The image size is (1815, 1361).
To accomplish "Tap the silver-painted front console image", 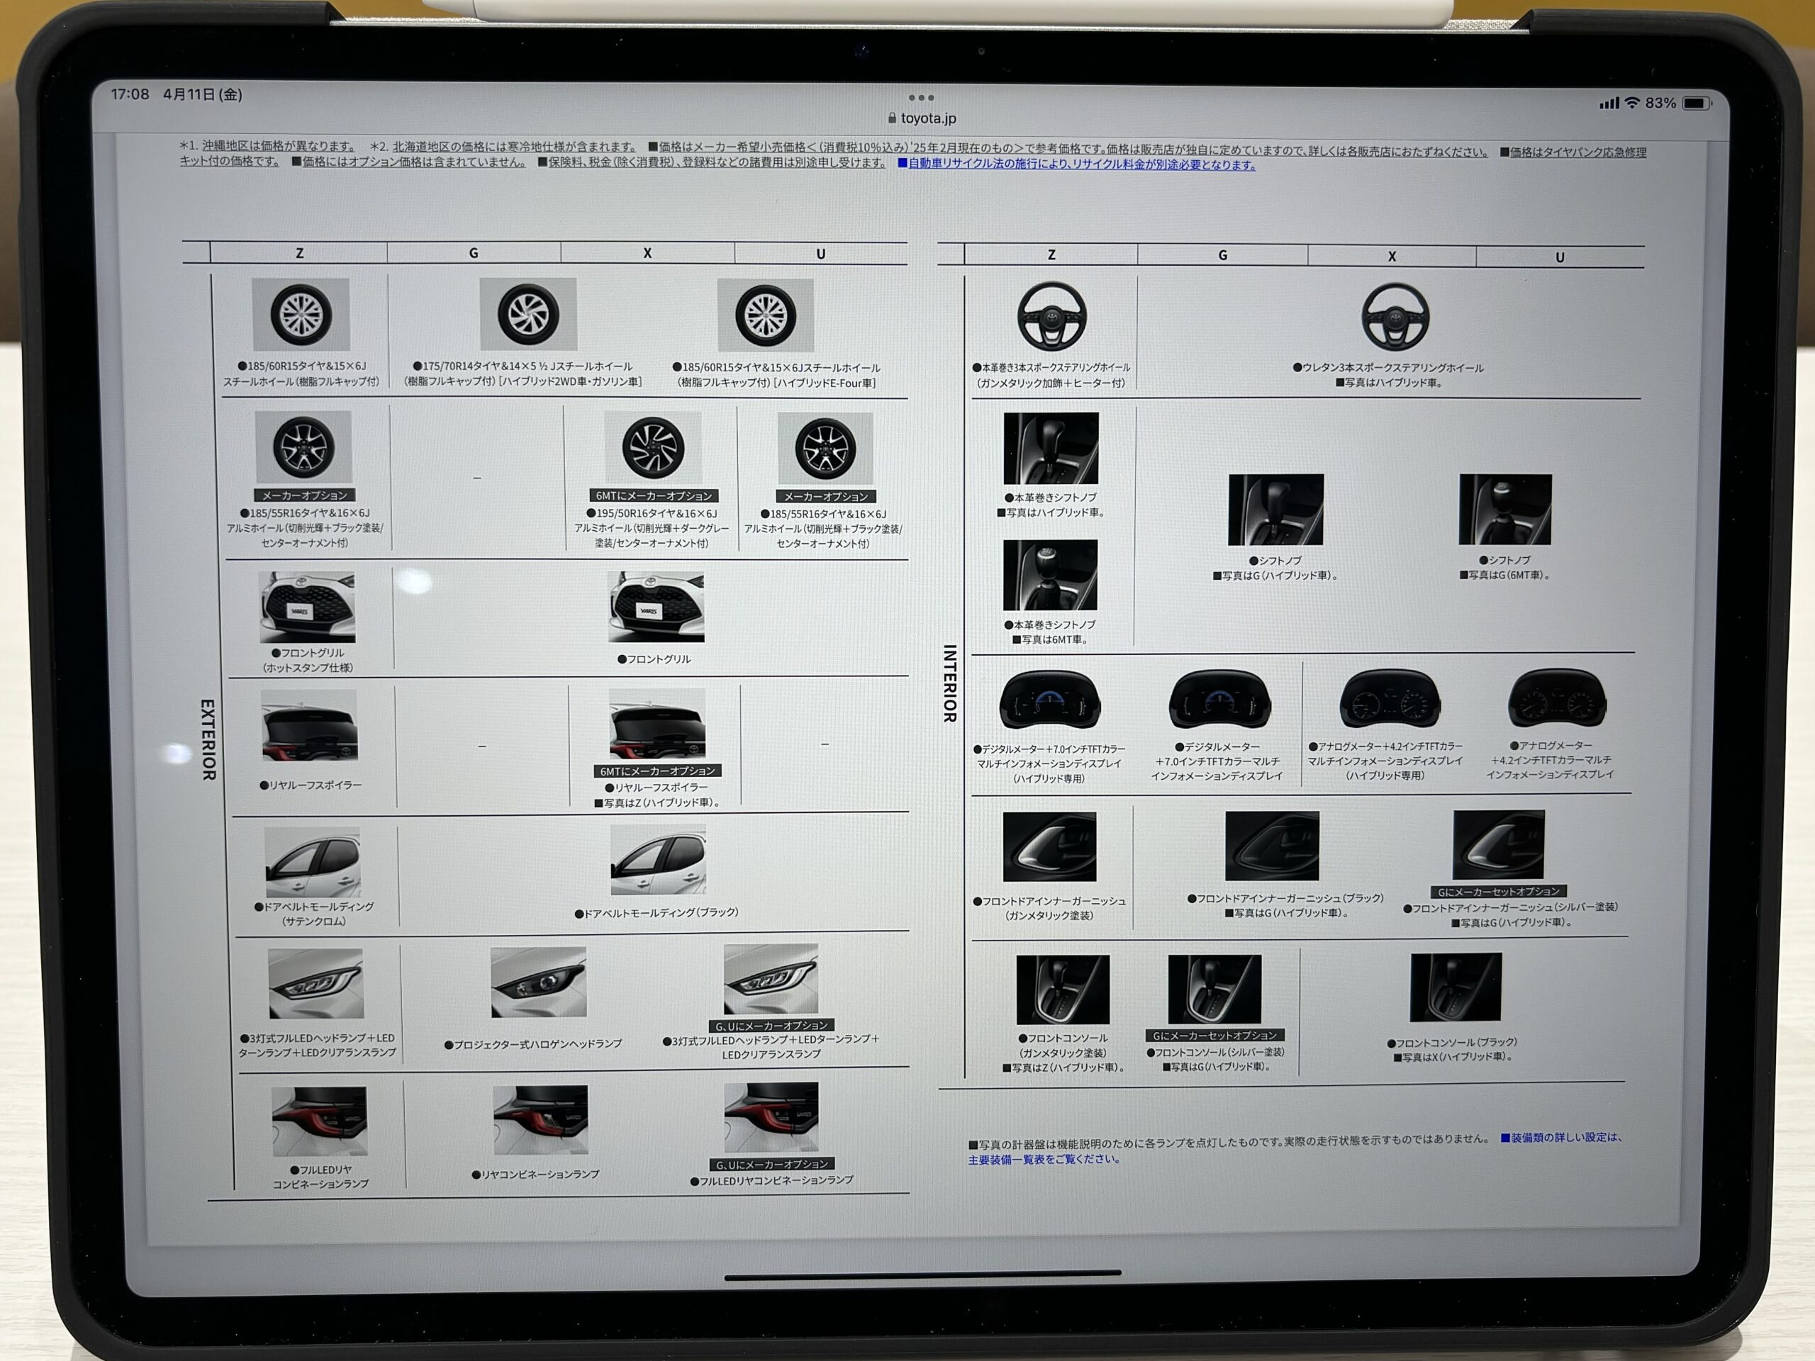I will pos(1214,989).
